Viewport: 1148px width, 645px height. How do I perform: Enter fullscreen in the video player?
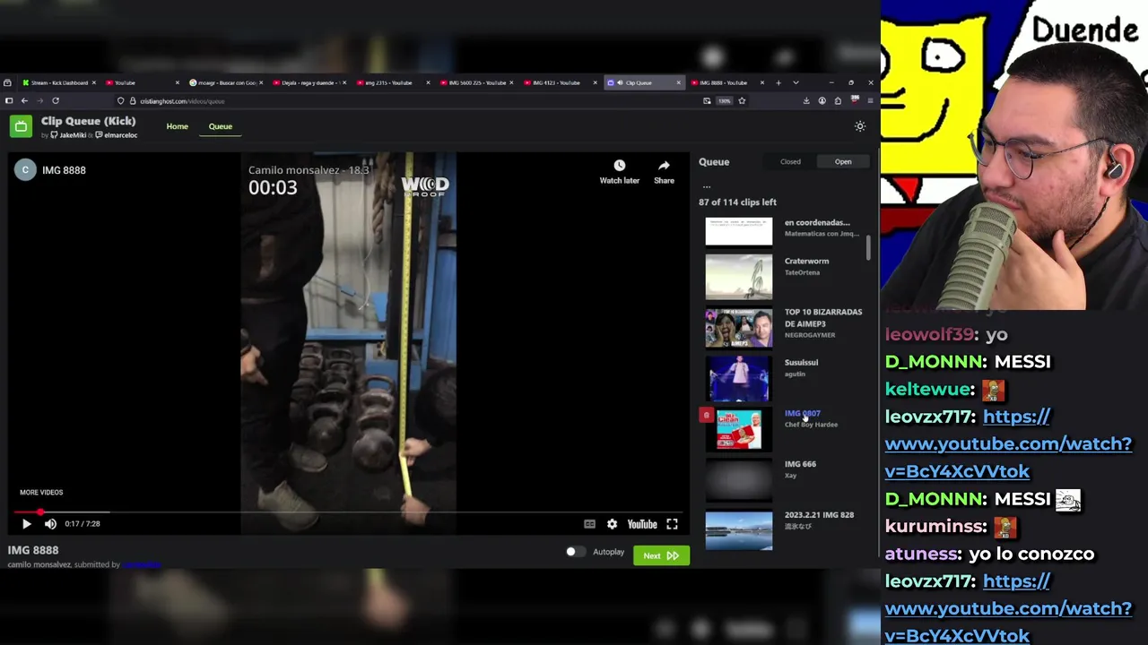click(x=672, y=524)
